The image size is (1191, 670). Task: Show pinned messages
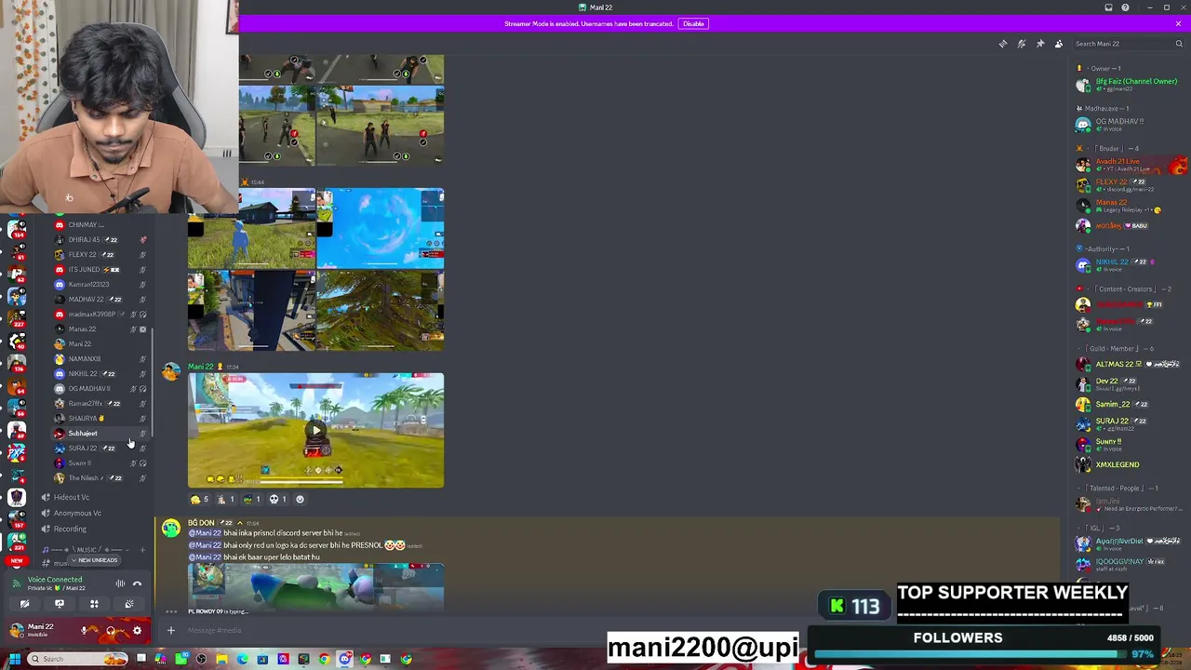(1039, 44)
